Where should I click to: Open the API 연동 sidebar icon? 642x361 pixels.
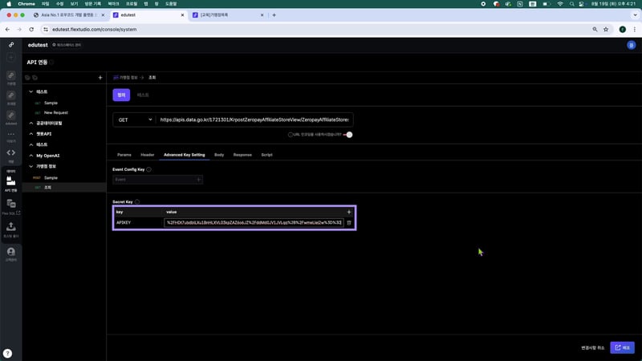(x=11, y=182)
